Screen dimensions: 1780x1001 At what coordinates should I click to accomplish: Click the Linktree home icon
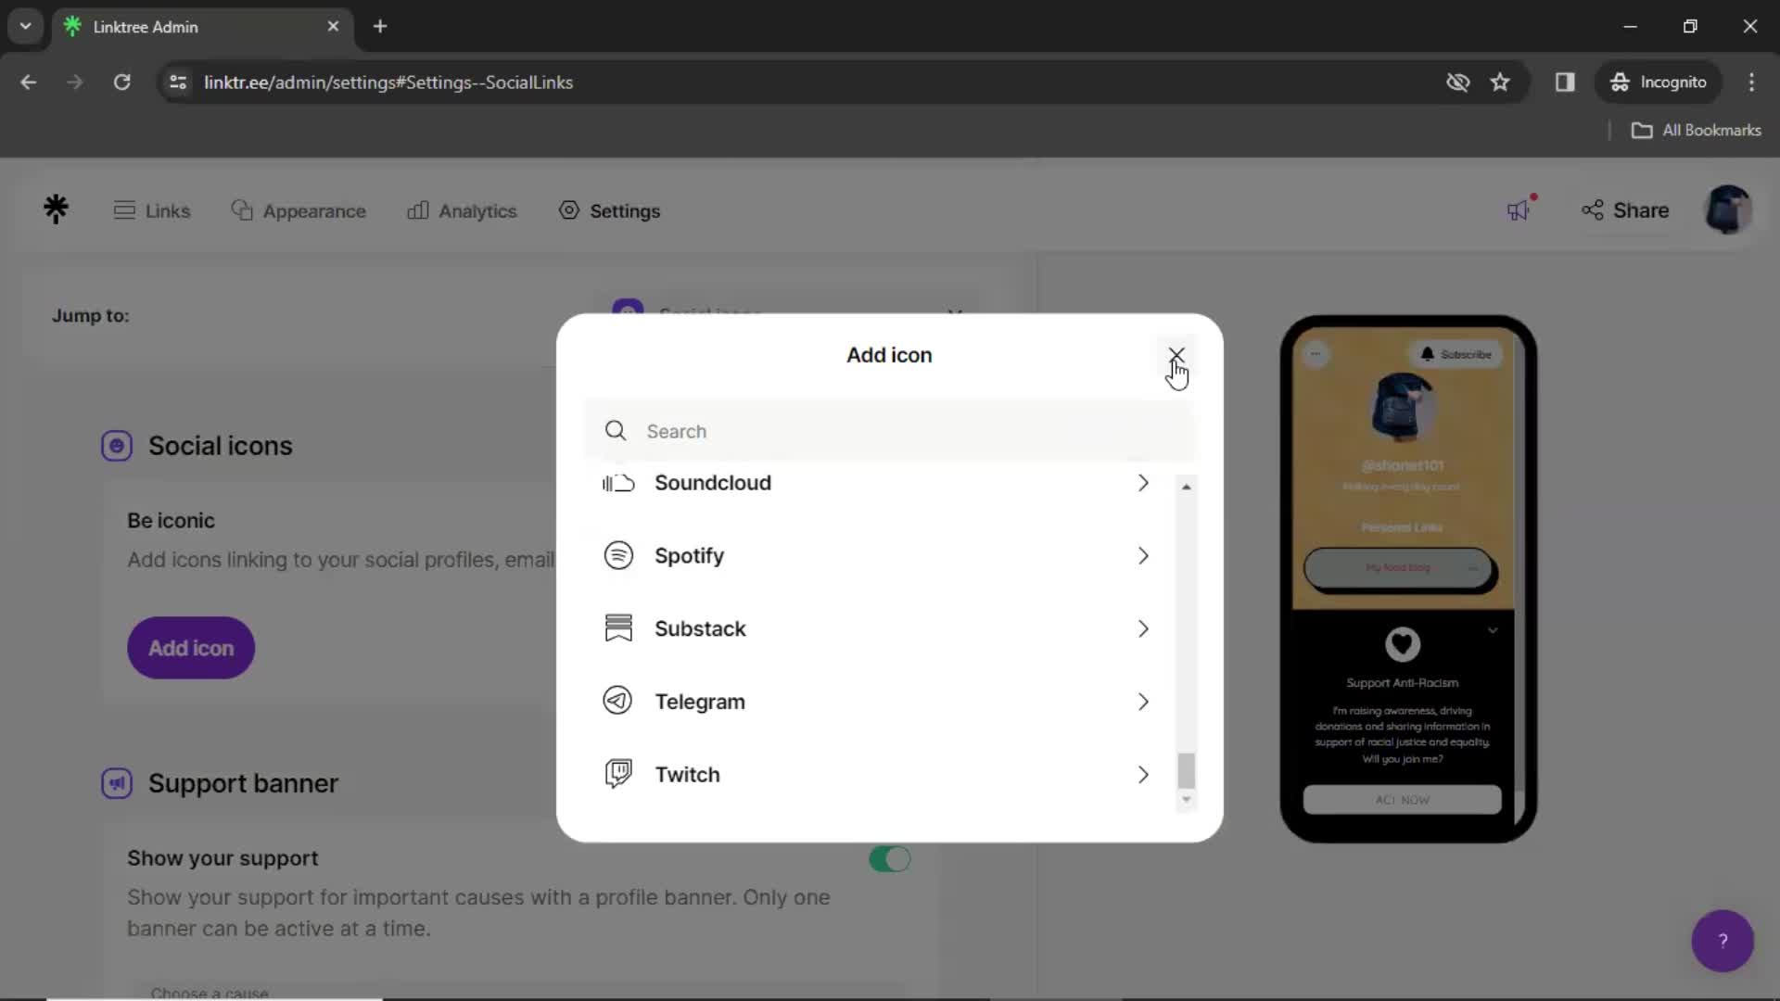pos(57,210)
